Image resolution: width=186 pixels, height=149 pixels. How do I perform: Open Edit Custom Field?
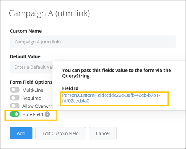click(x=61, y=133)
